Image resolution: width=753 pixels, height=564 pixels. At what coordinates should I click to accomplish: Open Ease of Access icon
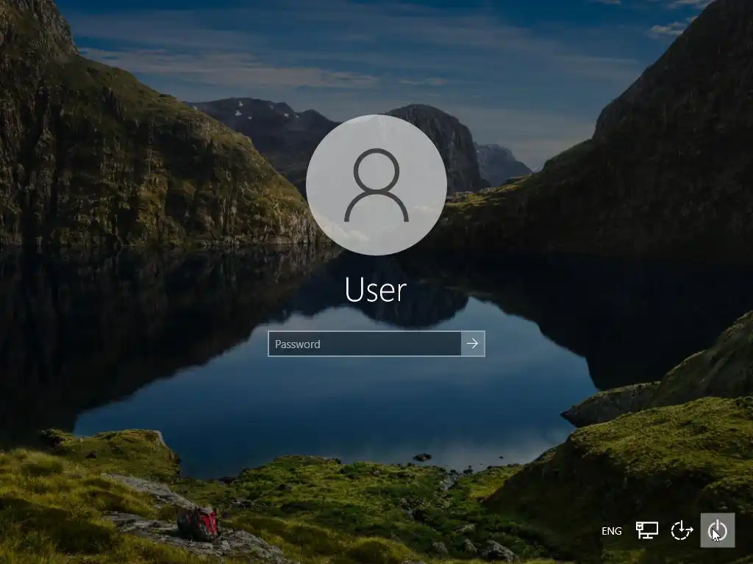pyautogui.click(x=682, y=530)
